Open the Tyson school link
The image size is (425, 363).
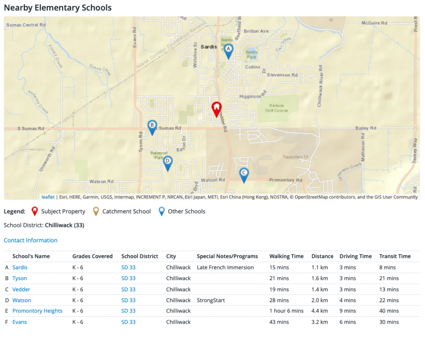tap(20, 278)
